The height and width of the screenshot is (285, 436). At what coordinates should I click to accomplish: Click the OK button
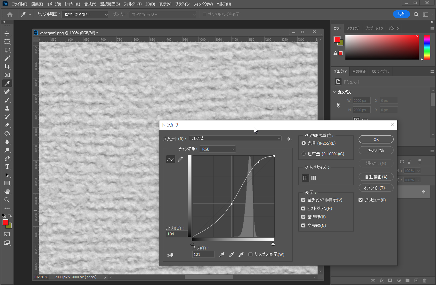(x=376, y=139)
